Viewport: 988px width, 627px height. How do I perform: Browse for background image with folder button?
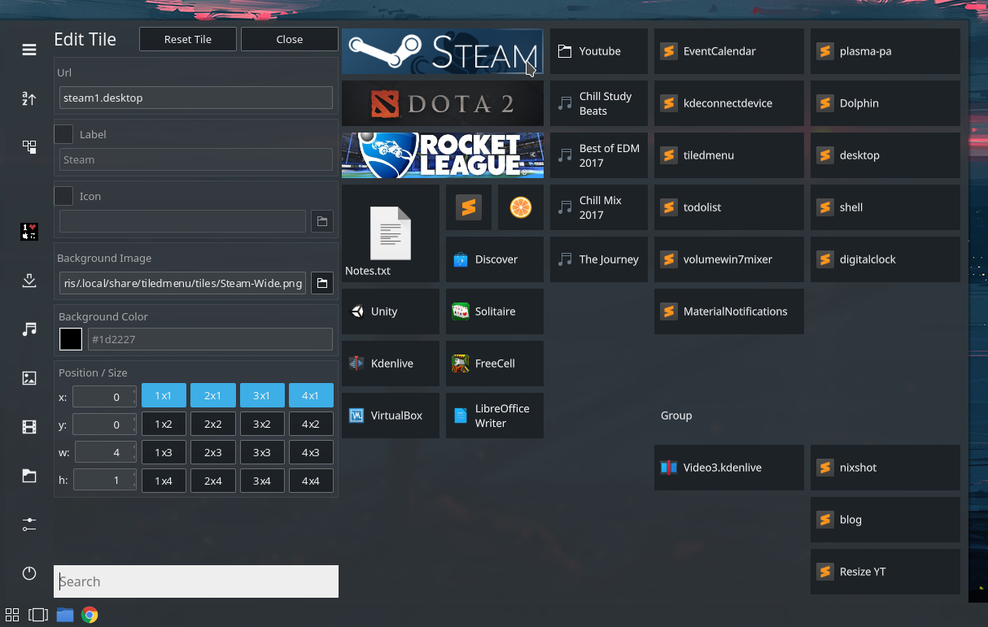[321, 283]
